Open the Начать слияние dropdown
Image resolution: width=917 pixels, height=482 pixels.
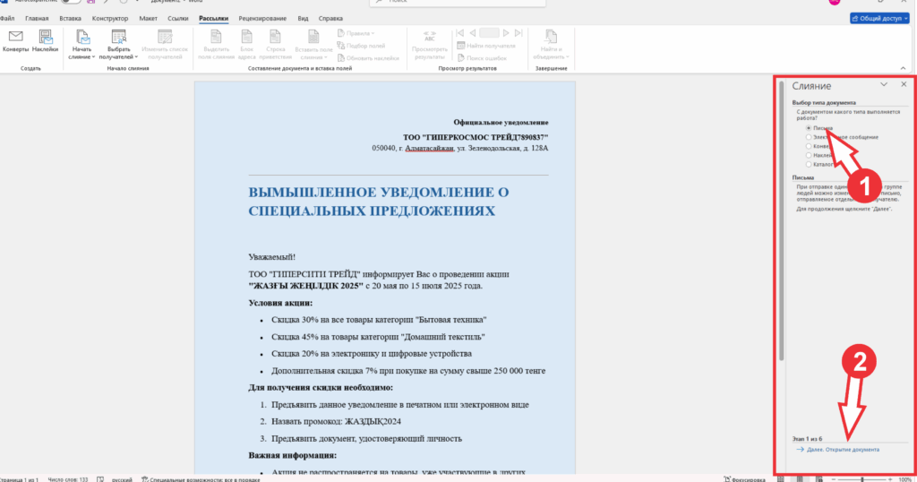81,45
